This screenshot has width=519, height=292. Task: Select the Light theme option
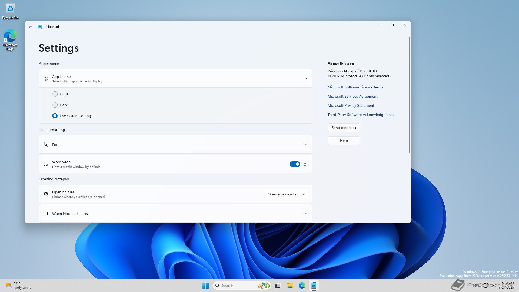(55, 94)
